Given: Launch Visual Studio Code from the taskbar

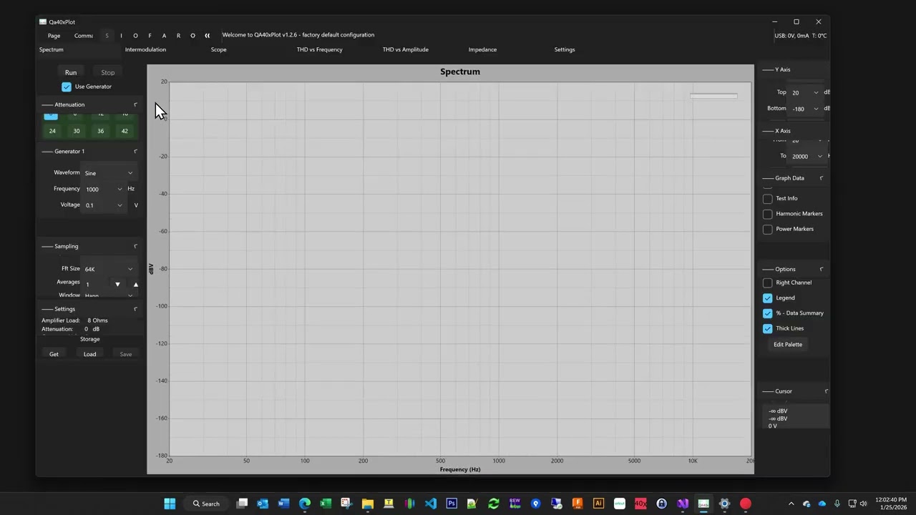Looking at the screenshot, I should click(x=431, y=504).
